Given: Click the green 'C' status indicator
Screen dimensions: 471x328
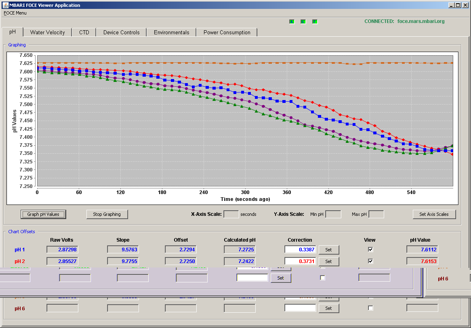Looking at the screenshot, I should tap(303, 22).
